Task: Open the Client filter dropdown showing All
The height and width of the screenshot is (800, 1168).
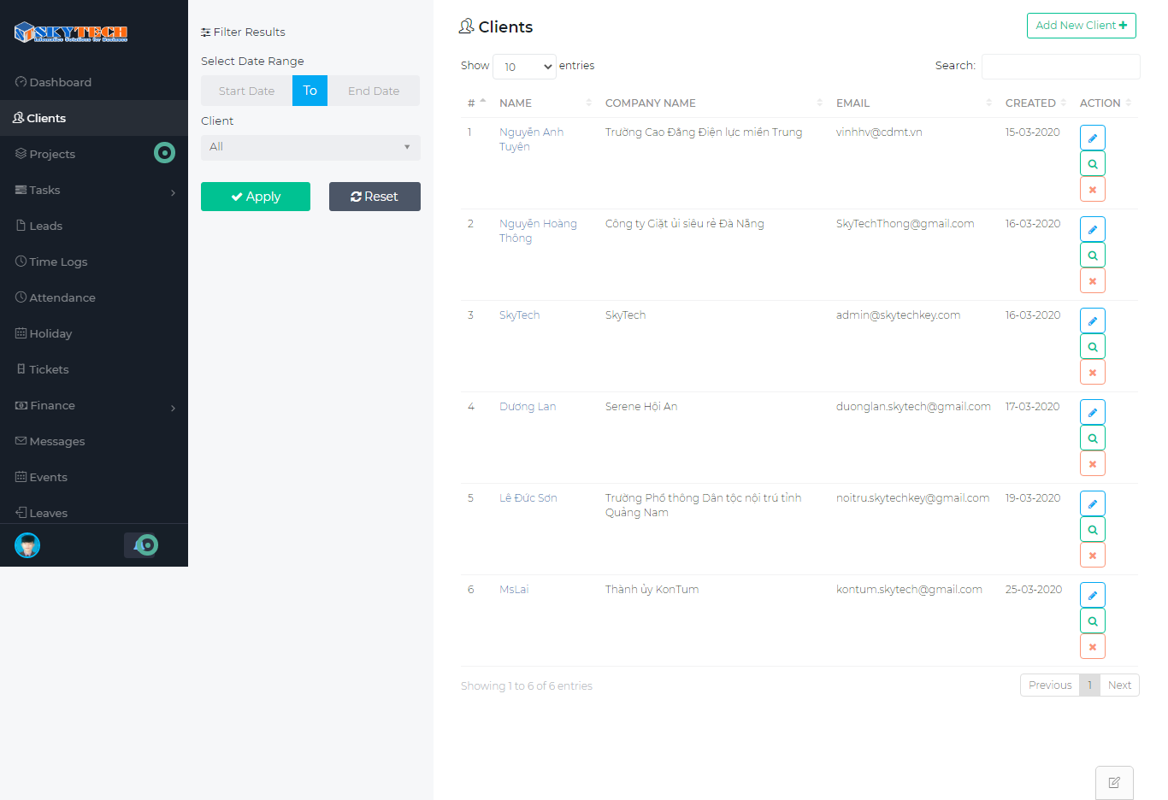Action: tap(310, 147)
